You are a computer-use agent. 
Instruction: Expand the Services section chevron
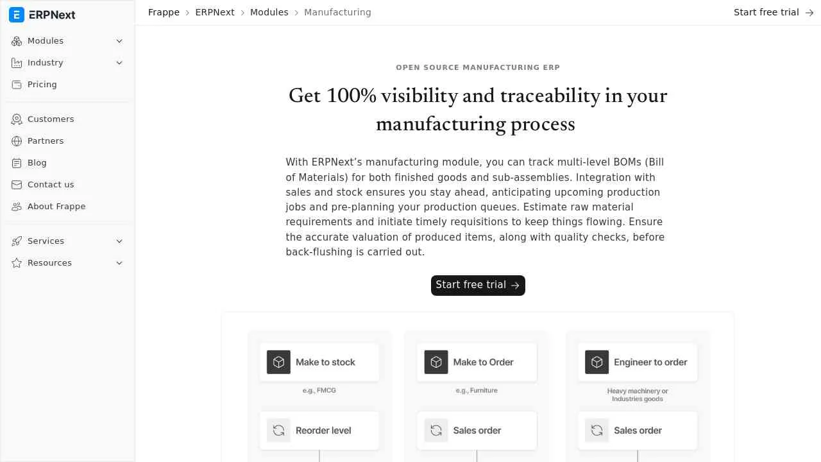click(x=119, y=241)
